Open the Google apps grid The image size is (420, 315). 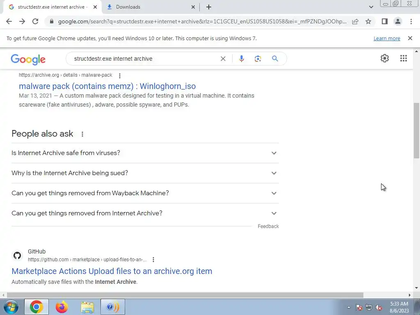tap(404, 58)
